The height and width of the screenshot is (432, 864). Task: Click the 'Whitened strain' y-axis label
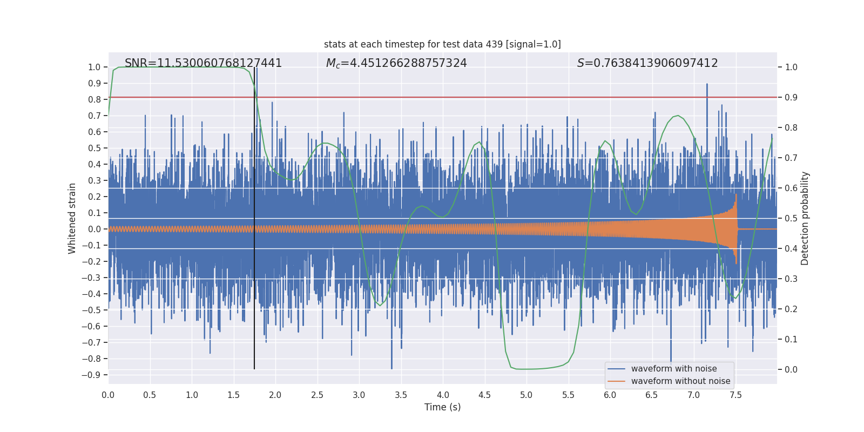point(72,218)
